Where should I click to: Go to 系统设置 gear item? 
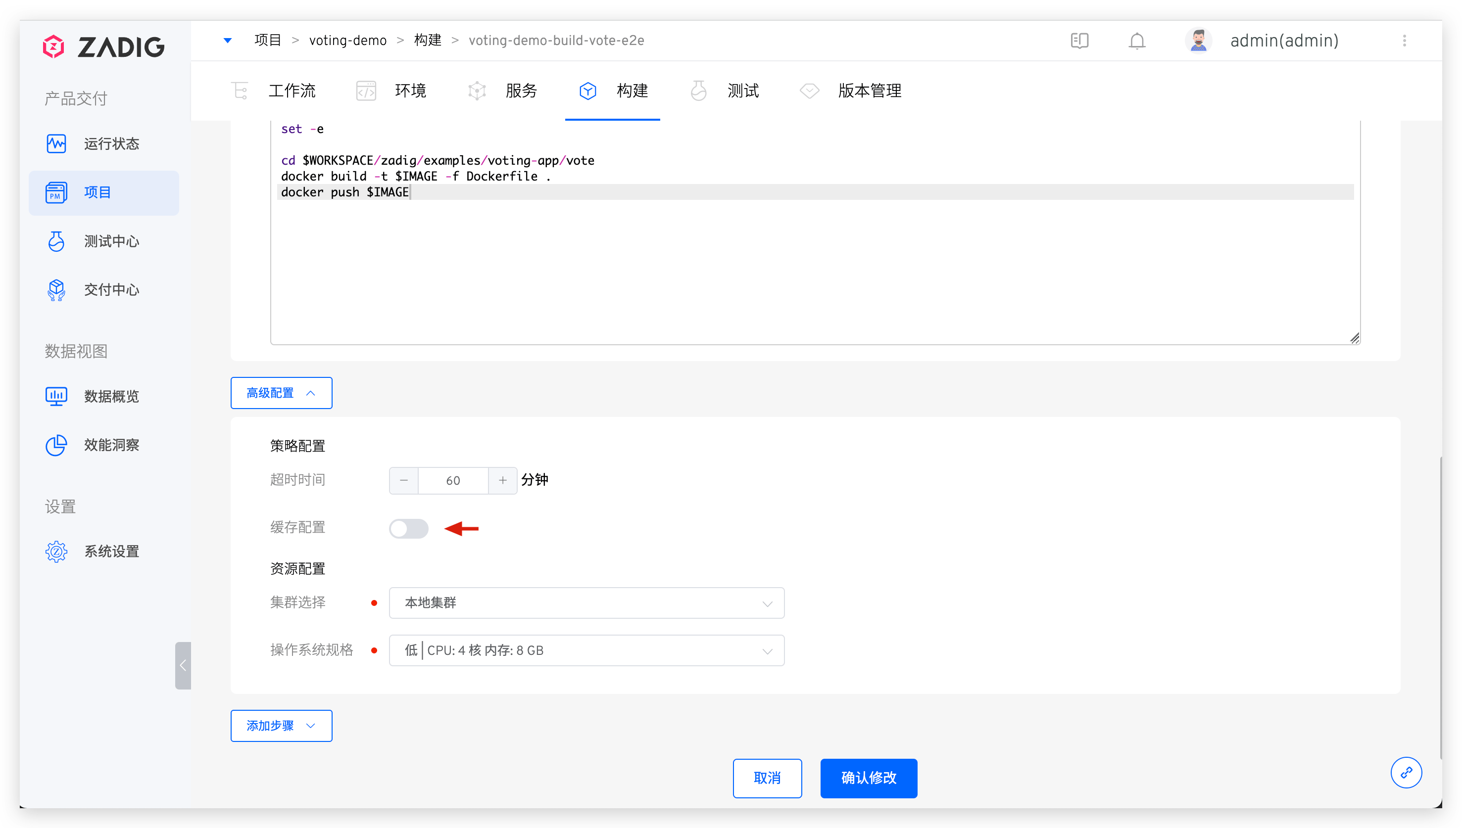(x=111, y=551)
